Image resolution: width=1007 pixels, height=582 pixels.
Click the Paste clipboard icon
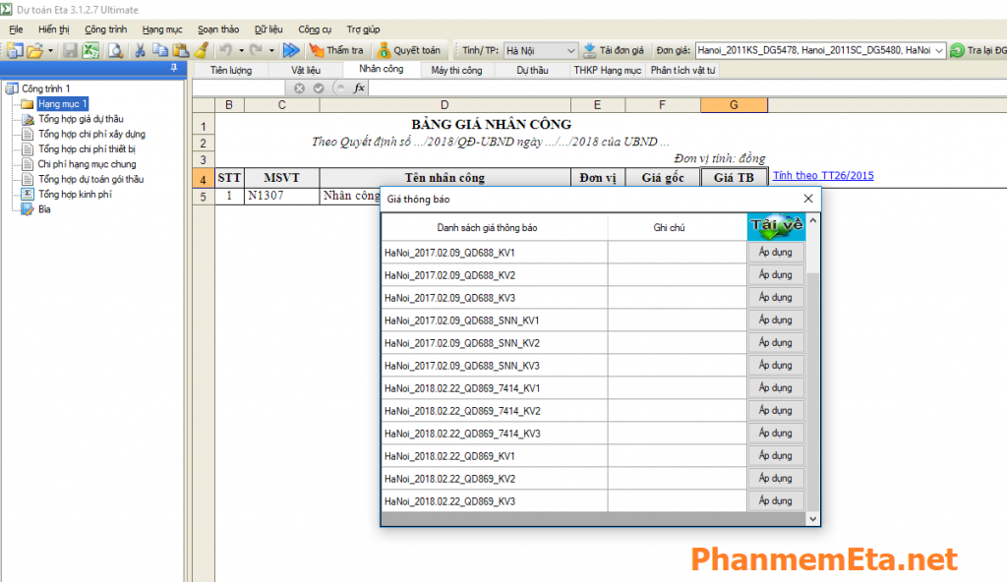pyautogui.click(x=180, y=50)
